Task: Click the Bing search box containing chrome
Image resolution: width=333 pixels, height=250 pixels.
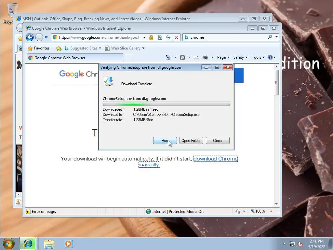Action: [x=225, y=37]
